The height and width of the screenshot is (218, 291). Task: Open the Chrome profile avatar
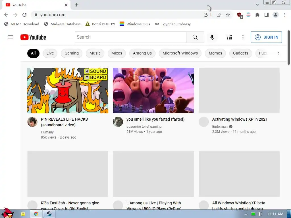[276, 15]
